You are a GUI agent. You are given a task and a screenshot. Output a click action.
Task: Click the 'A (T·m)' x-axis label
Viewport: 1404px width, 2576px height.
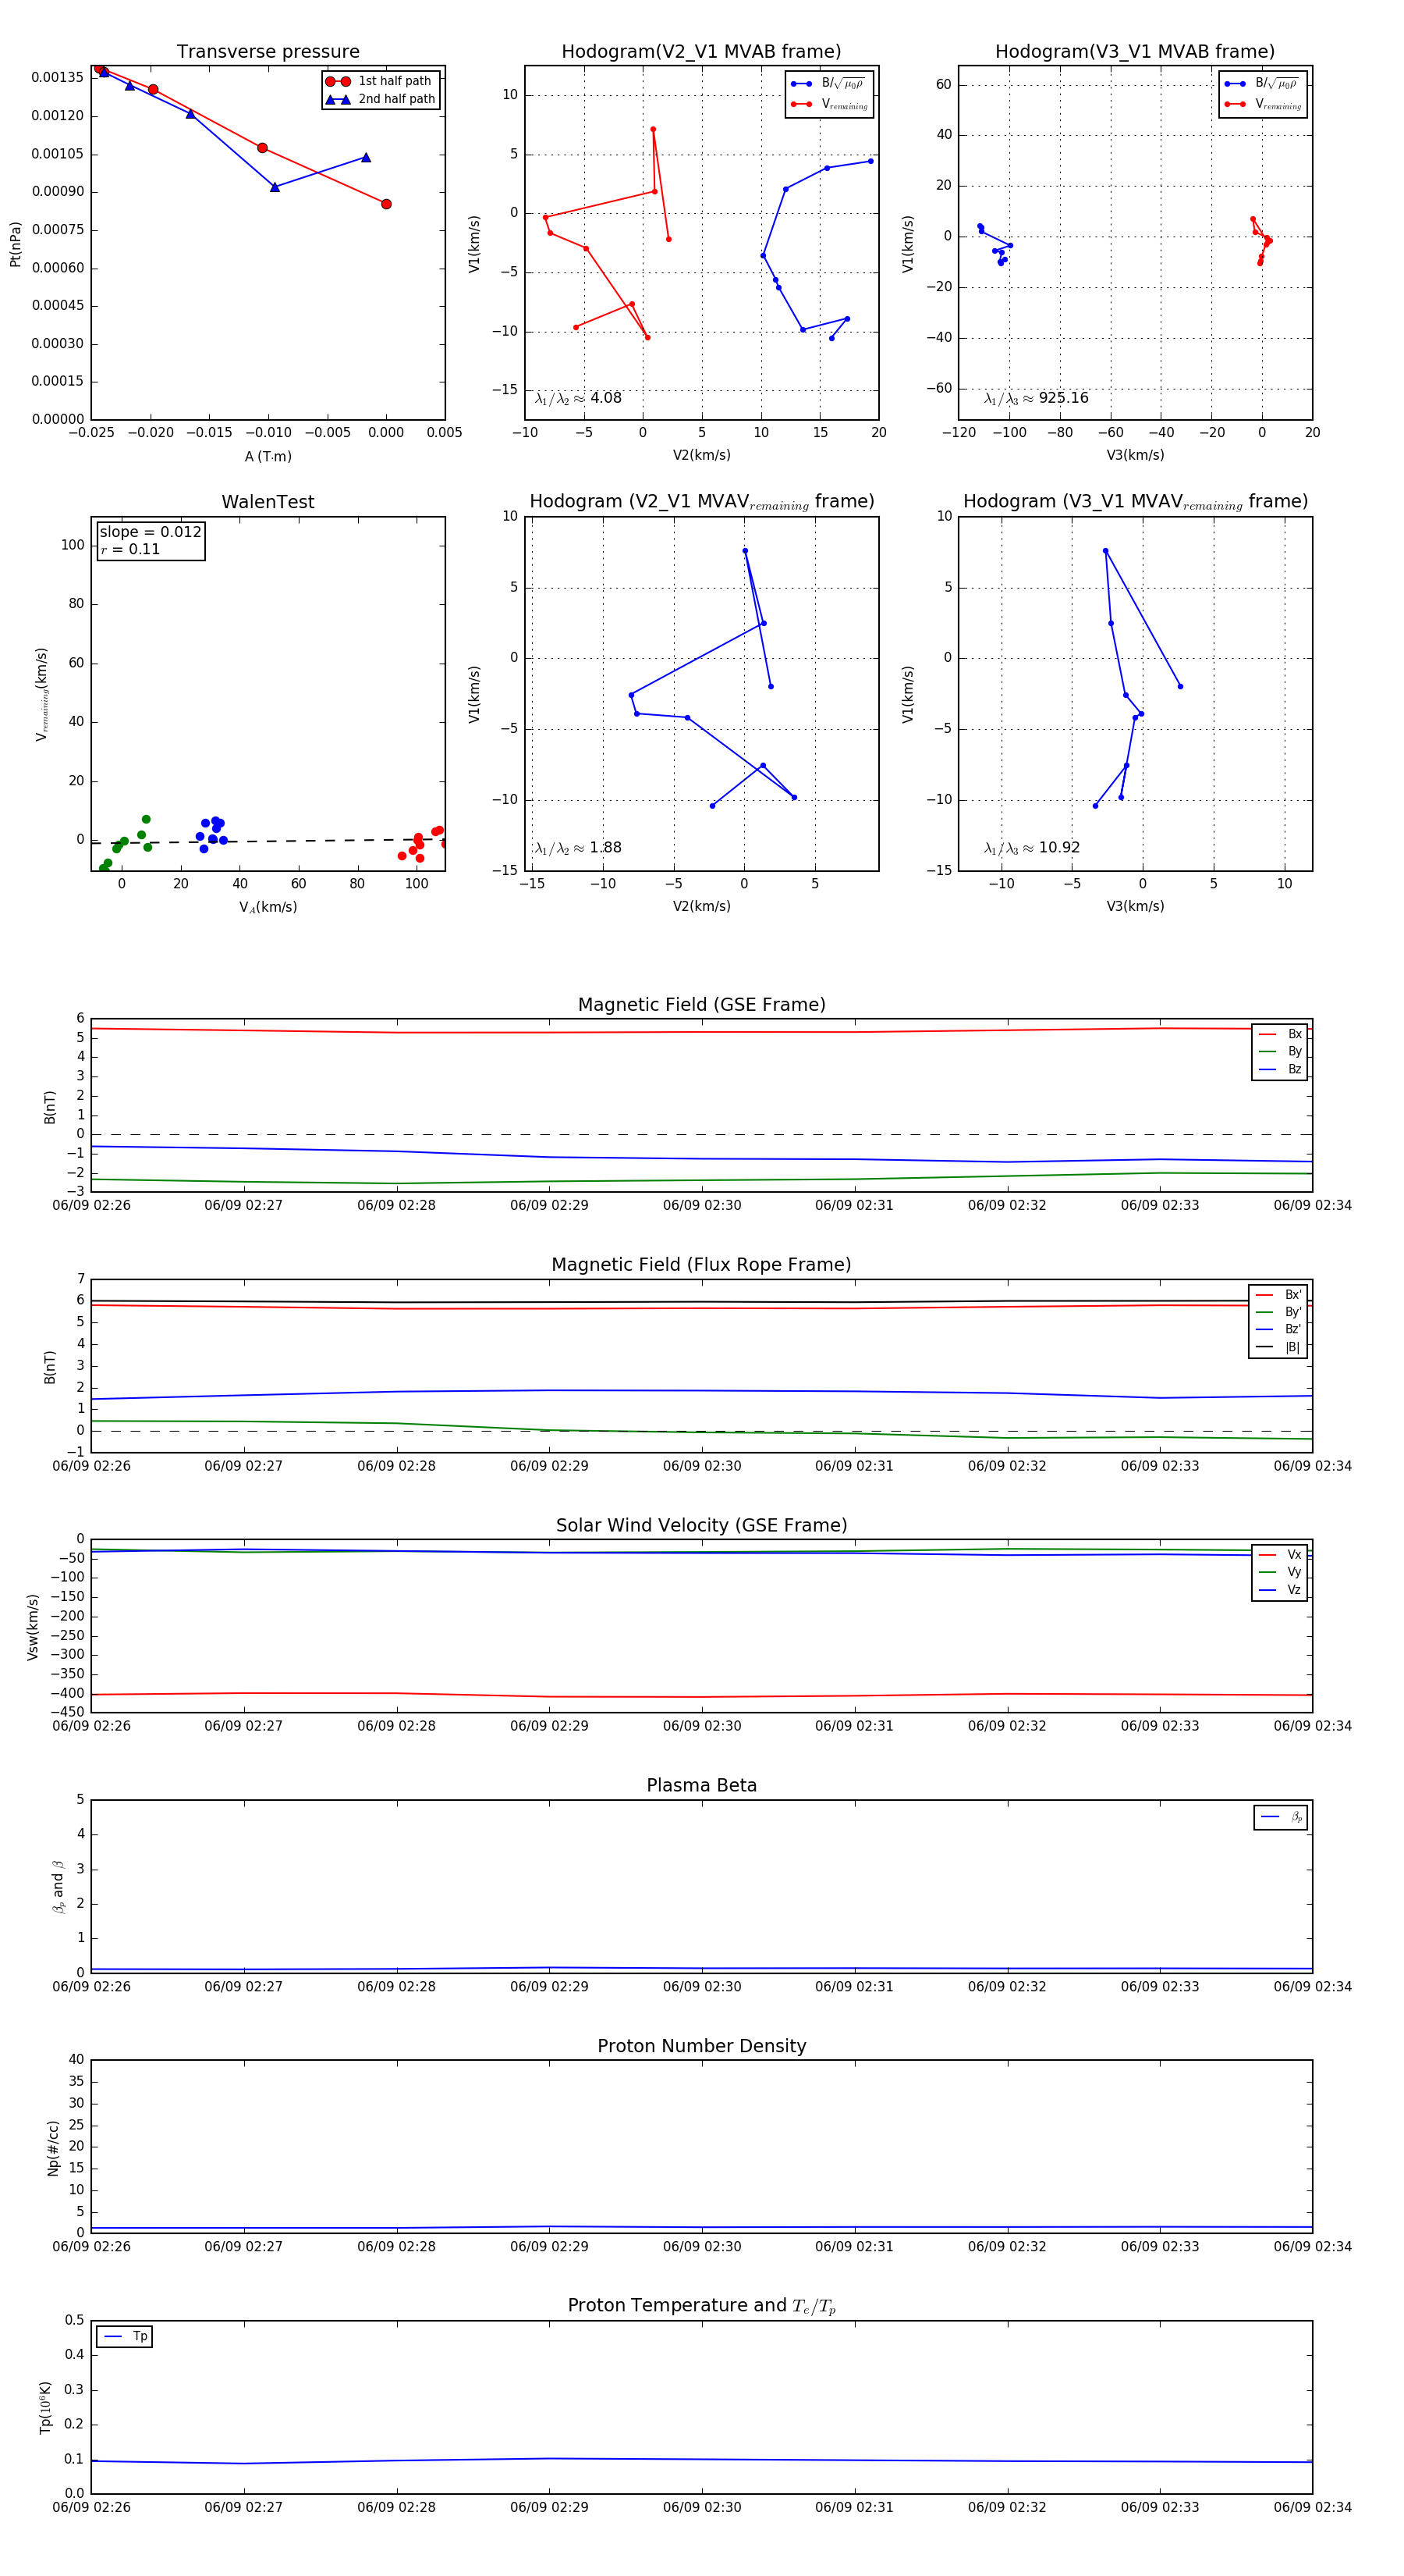tap(268, 456)
